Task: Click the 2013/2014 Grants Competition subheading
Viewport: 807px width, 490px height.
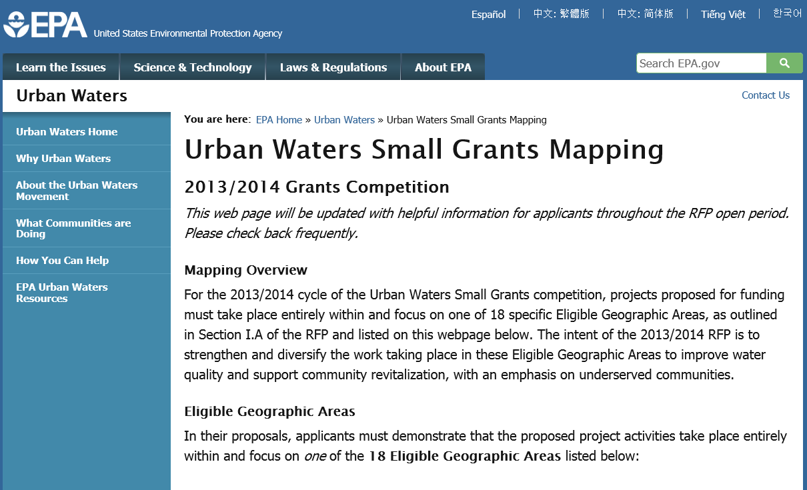Action: [x=317, y=187]
